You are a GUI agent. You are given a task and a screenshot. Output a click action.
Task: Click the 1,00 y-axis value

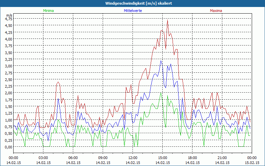tap(9, 120)
